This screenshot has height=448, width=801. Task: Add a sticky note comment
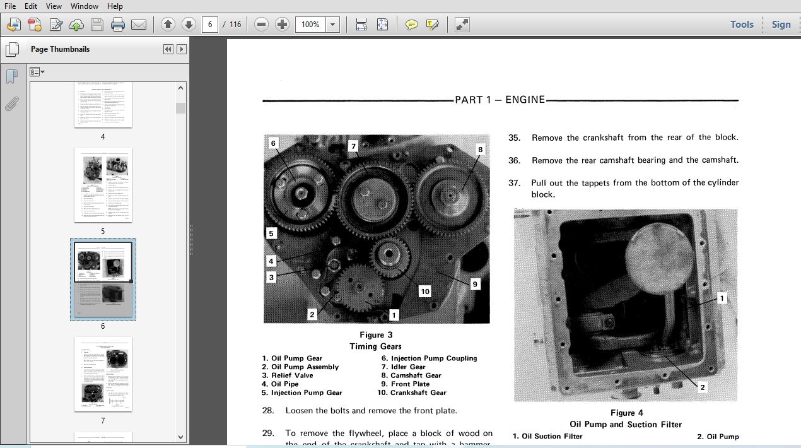pyautogui.click(x=411, y=25)
